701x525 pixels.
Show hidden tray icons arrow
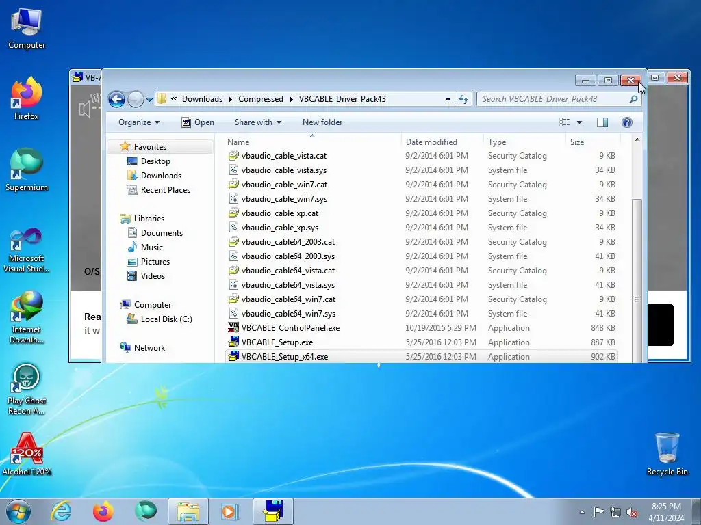tap(582, 512)
